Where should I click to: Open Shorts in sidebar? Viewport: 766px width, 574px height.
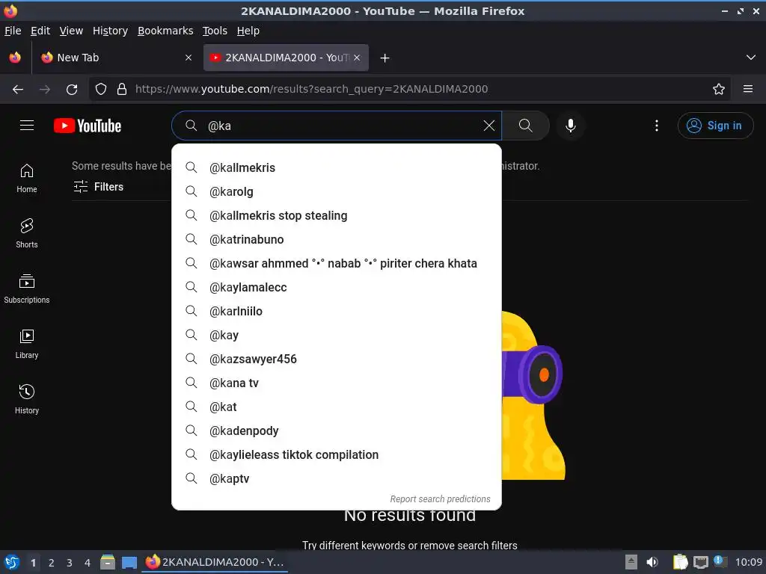click(27, 233)
